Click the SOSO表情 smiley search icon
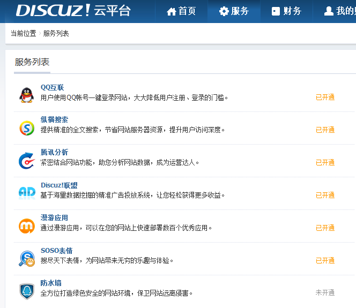Image resolution: width=356 pixels, height=308 pixels. (27, 259)
